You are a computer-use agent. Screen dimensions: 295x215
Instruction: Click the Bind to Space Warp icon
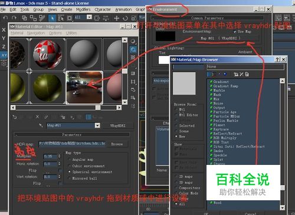[x=42, y=18]
